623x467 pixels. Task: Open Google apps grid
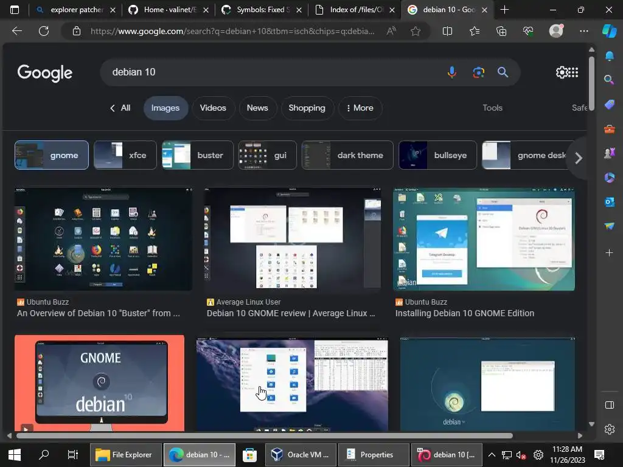click(573, 72)
